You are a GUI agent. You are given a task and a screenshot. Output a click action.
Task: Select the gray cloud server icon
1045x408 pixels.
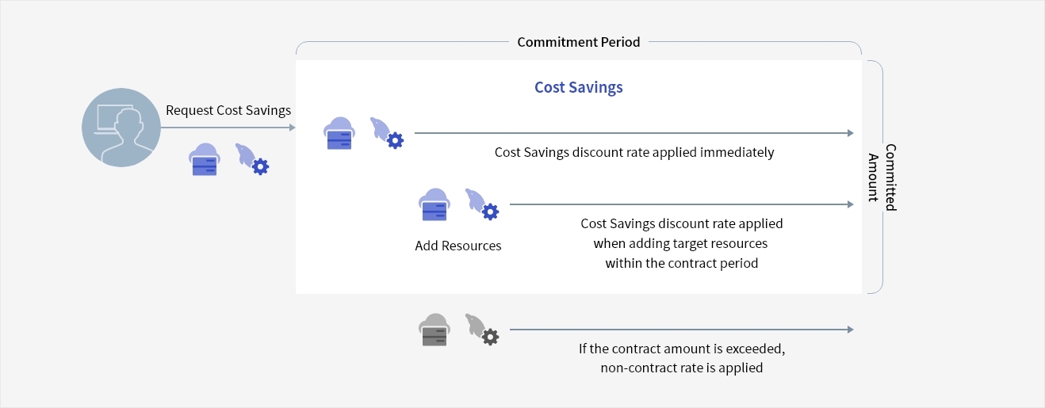point(434,330)
